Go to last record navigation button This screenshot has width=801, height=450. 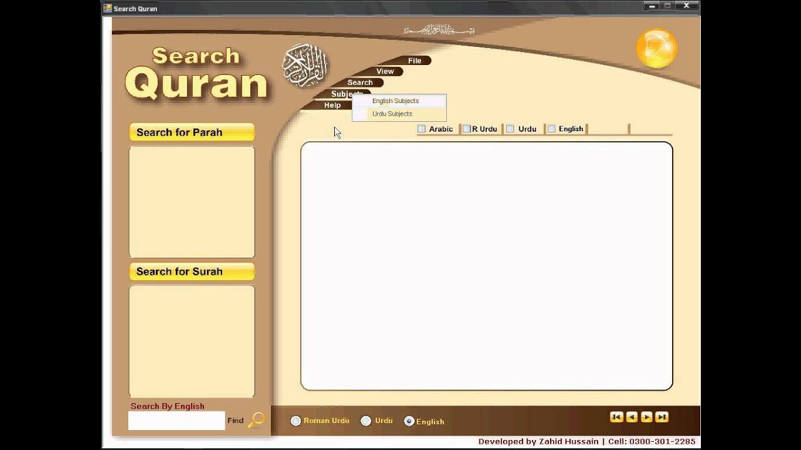pos(661,417)
